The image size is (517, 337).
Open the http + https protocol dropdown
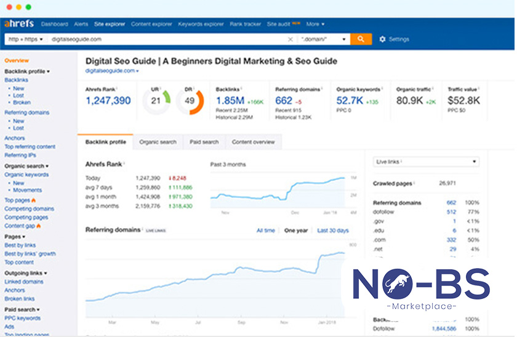[25, 39]
